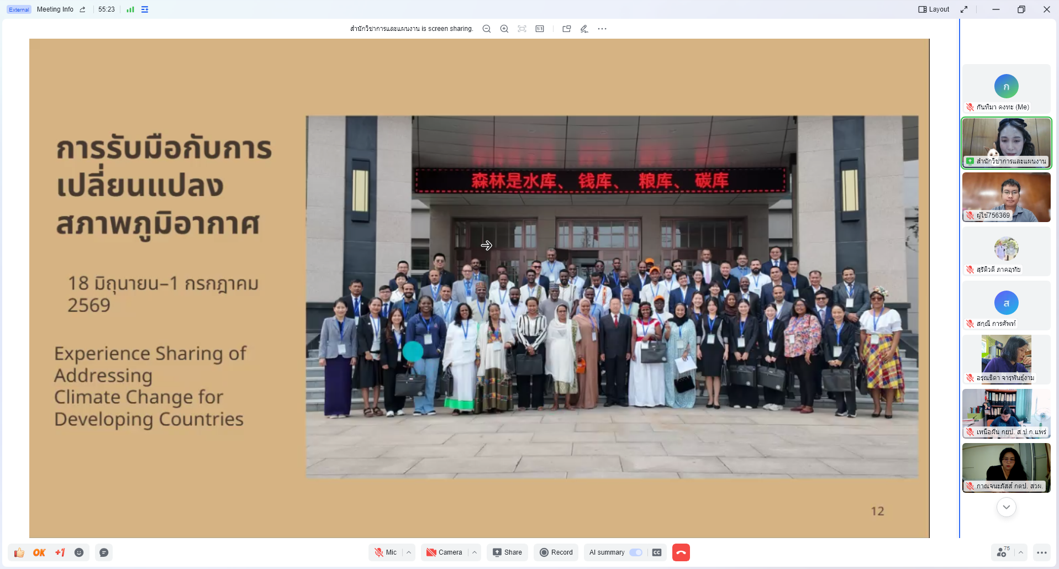Enter full screen mode
Screen dimensions: 1059x569
[x=964, y=9]
